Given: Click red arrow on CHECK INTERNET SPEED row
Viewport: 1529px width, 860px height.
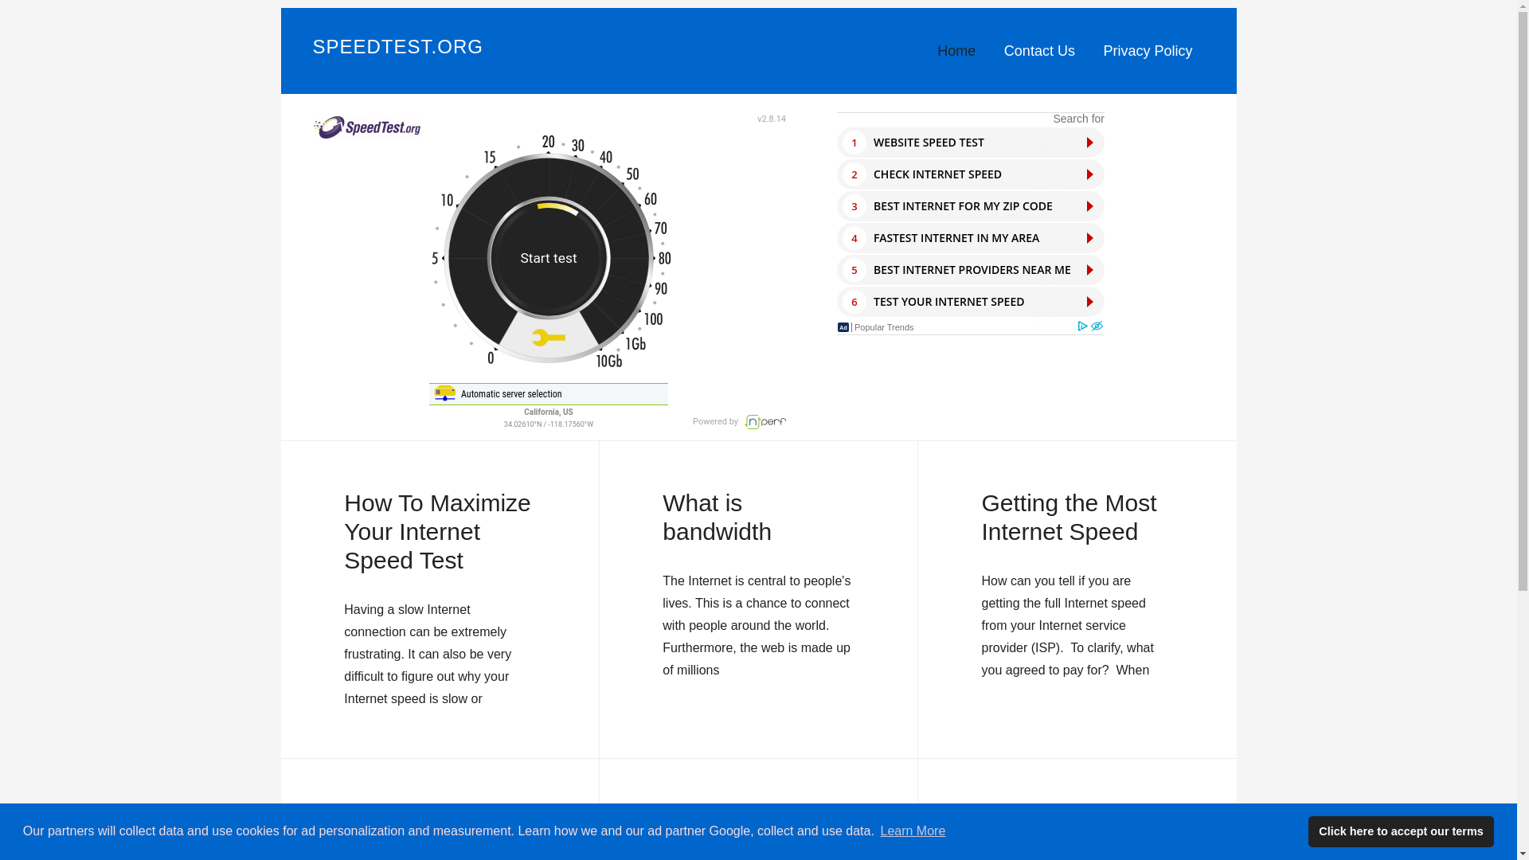Looking at the screenshot, I should (x=1089, y=174).
